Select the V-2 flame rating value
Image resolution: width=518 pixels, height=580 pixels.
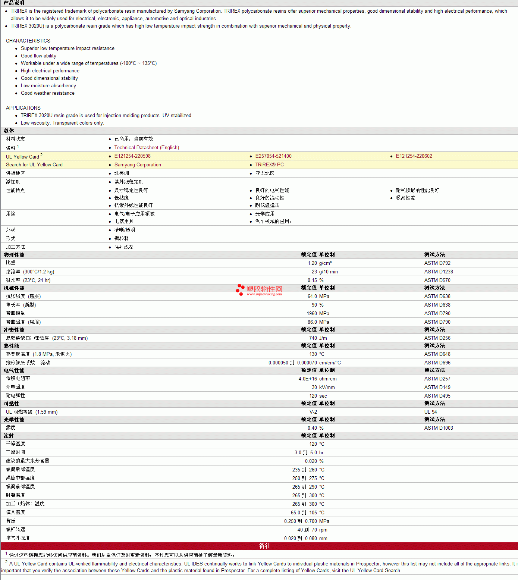click(x=313, y=412)
